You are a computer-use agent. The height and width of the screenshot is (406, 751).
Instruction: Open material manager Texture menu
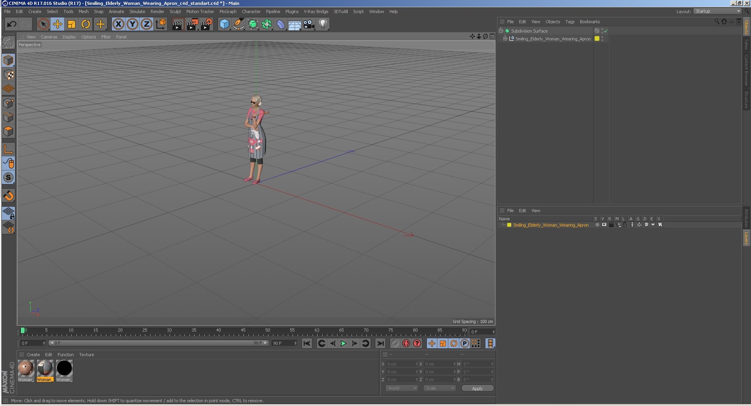(86, 355)
